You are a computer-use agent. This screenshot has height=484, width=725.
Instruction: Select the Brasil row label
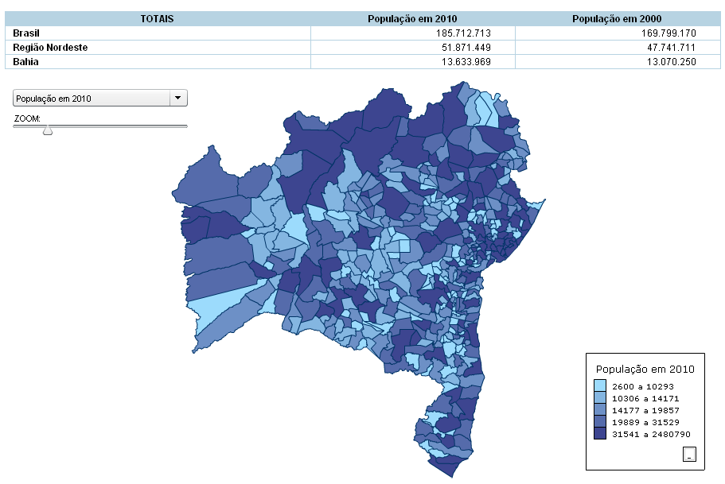26,33
